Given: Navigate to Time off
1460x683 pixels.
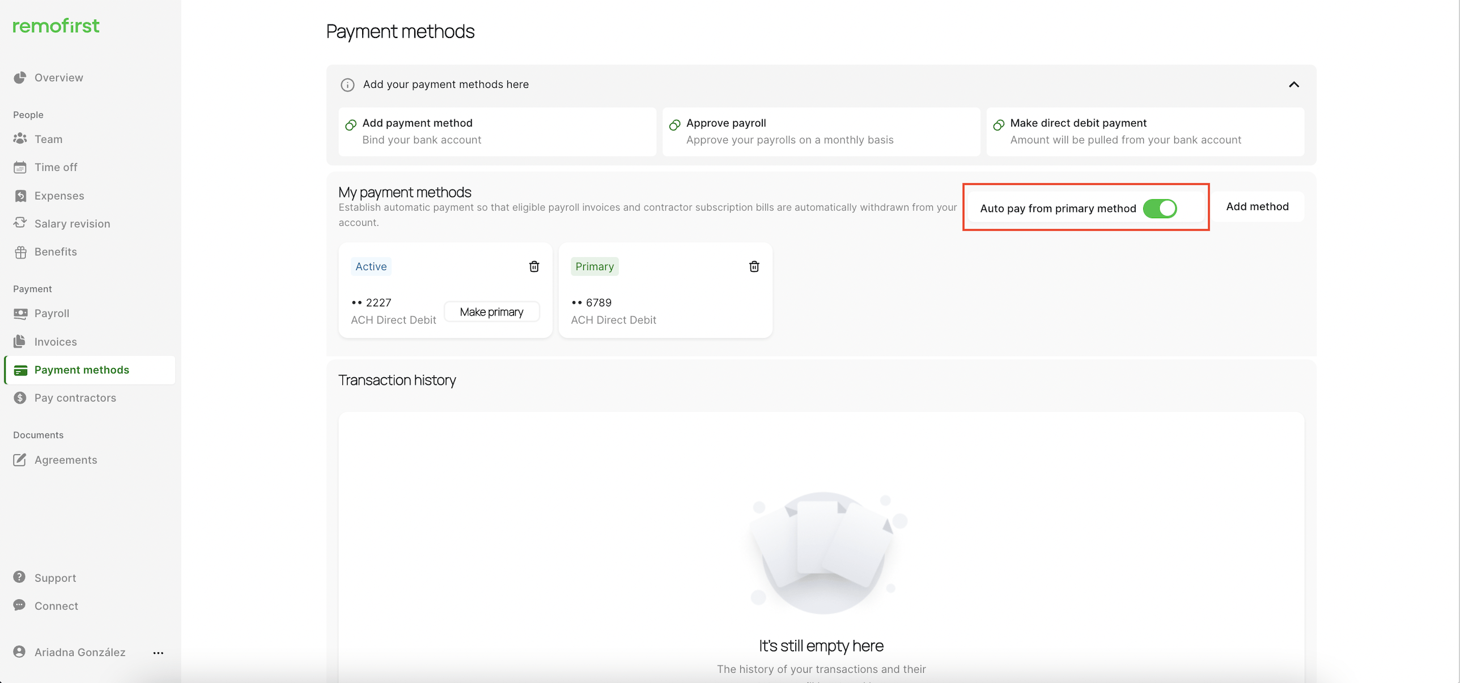Looking at the screenshot, I should (x=56, y=167).
